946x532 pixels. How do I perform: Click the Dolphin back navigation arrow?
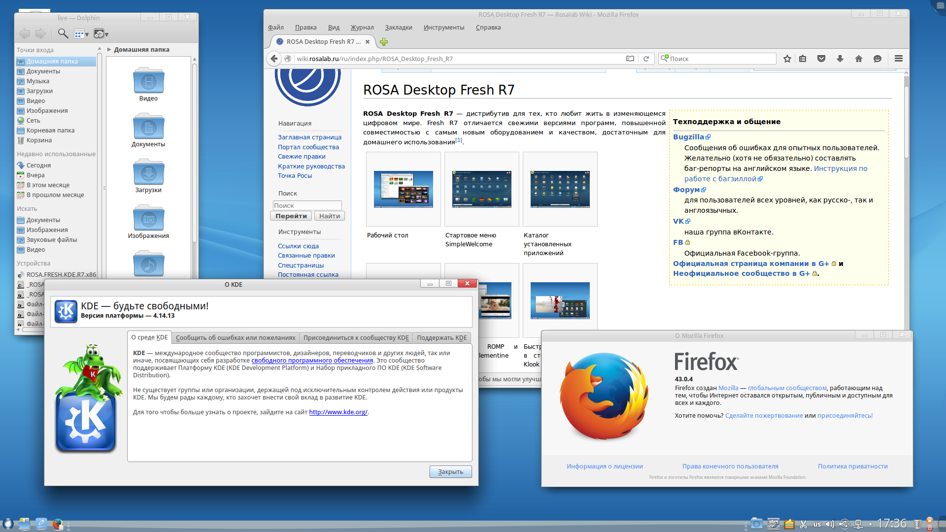[x=24, y=33]
